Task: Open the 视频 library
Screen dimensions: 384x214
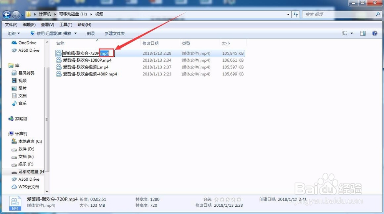Action: pyautogui.click(x=19, y=80)
